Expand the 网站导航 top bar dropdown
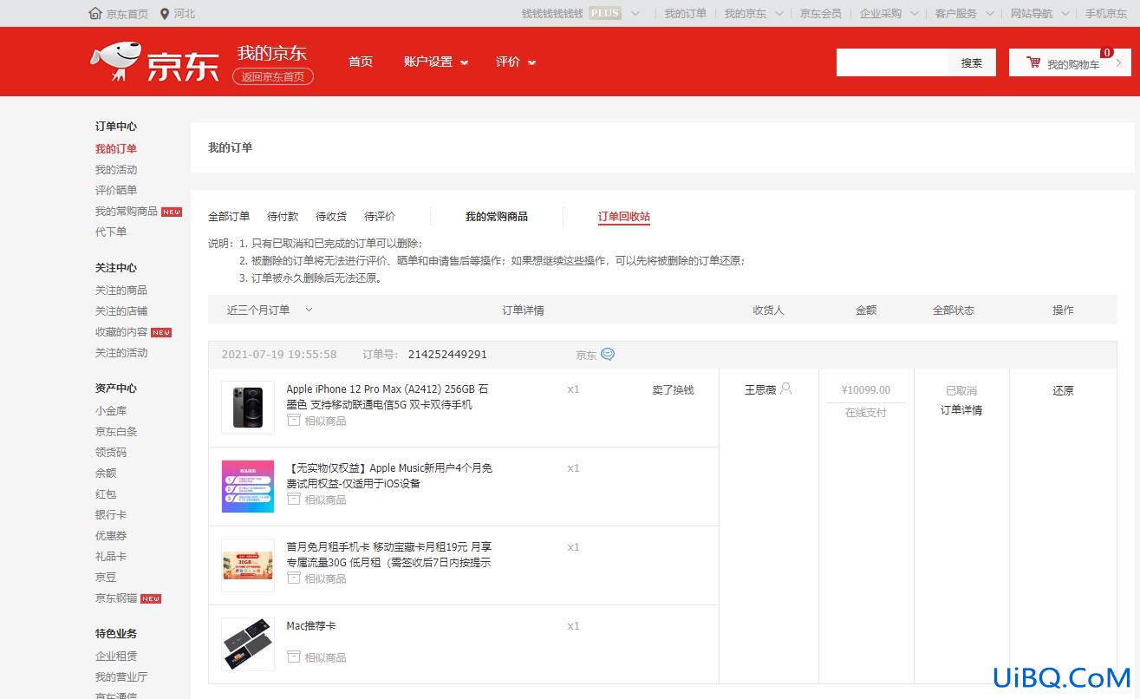This screenshot has width=1140, height=699. (1066, 13)
